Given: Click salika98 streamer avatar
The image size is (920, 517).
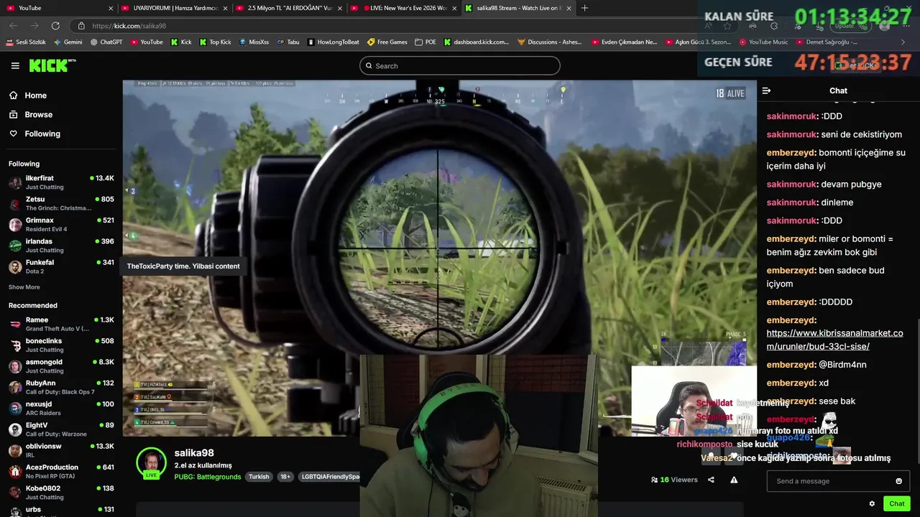Looking at the screenshot, I should (151, 463).
